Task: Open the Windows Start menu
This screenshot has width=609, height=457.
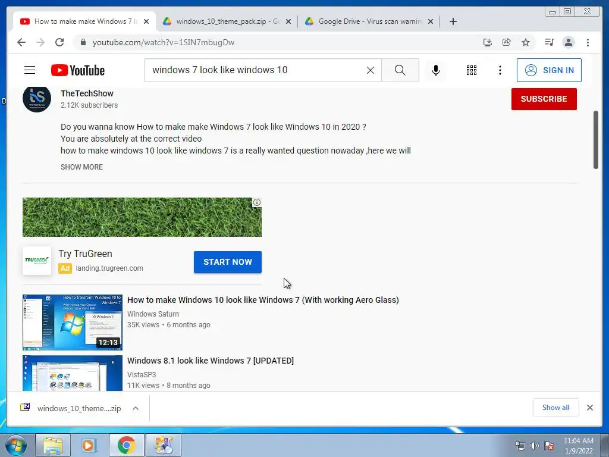Action: [16, 445]
